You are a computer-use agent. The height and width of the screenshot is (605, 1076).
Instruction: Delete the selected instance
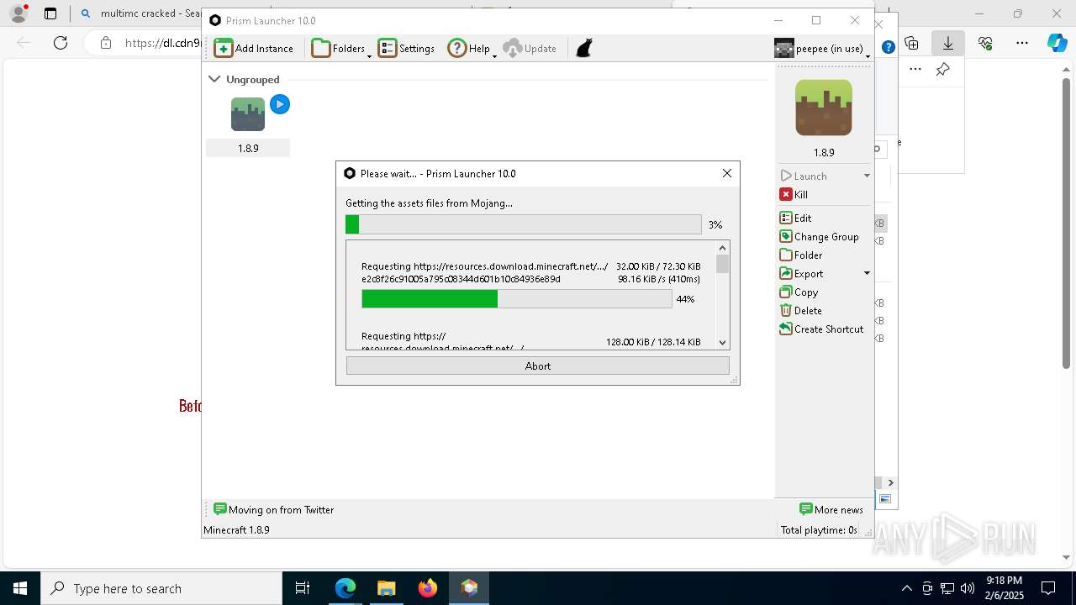800,310
